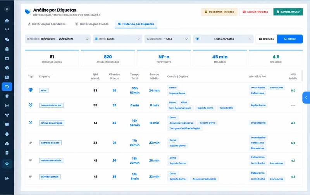This screenshot has width=310, height=195.
Task: Click the NPS Médio column header
Action: [x=293, y=76]
